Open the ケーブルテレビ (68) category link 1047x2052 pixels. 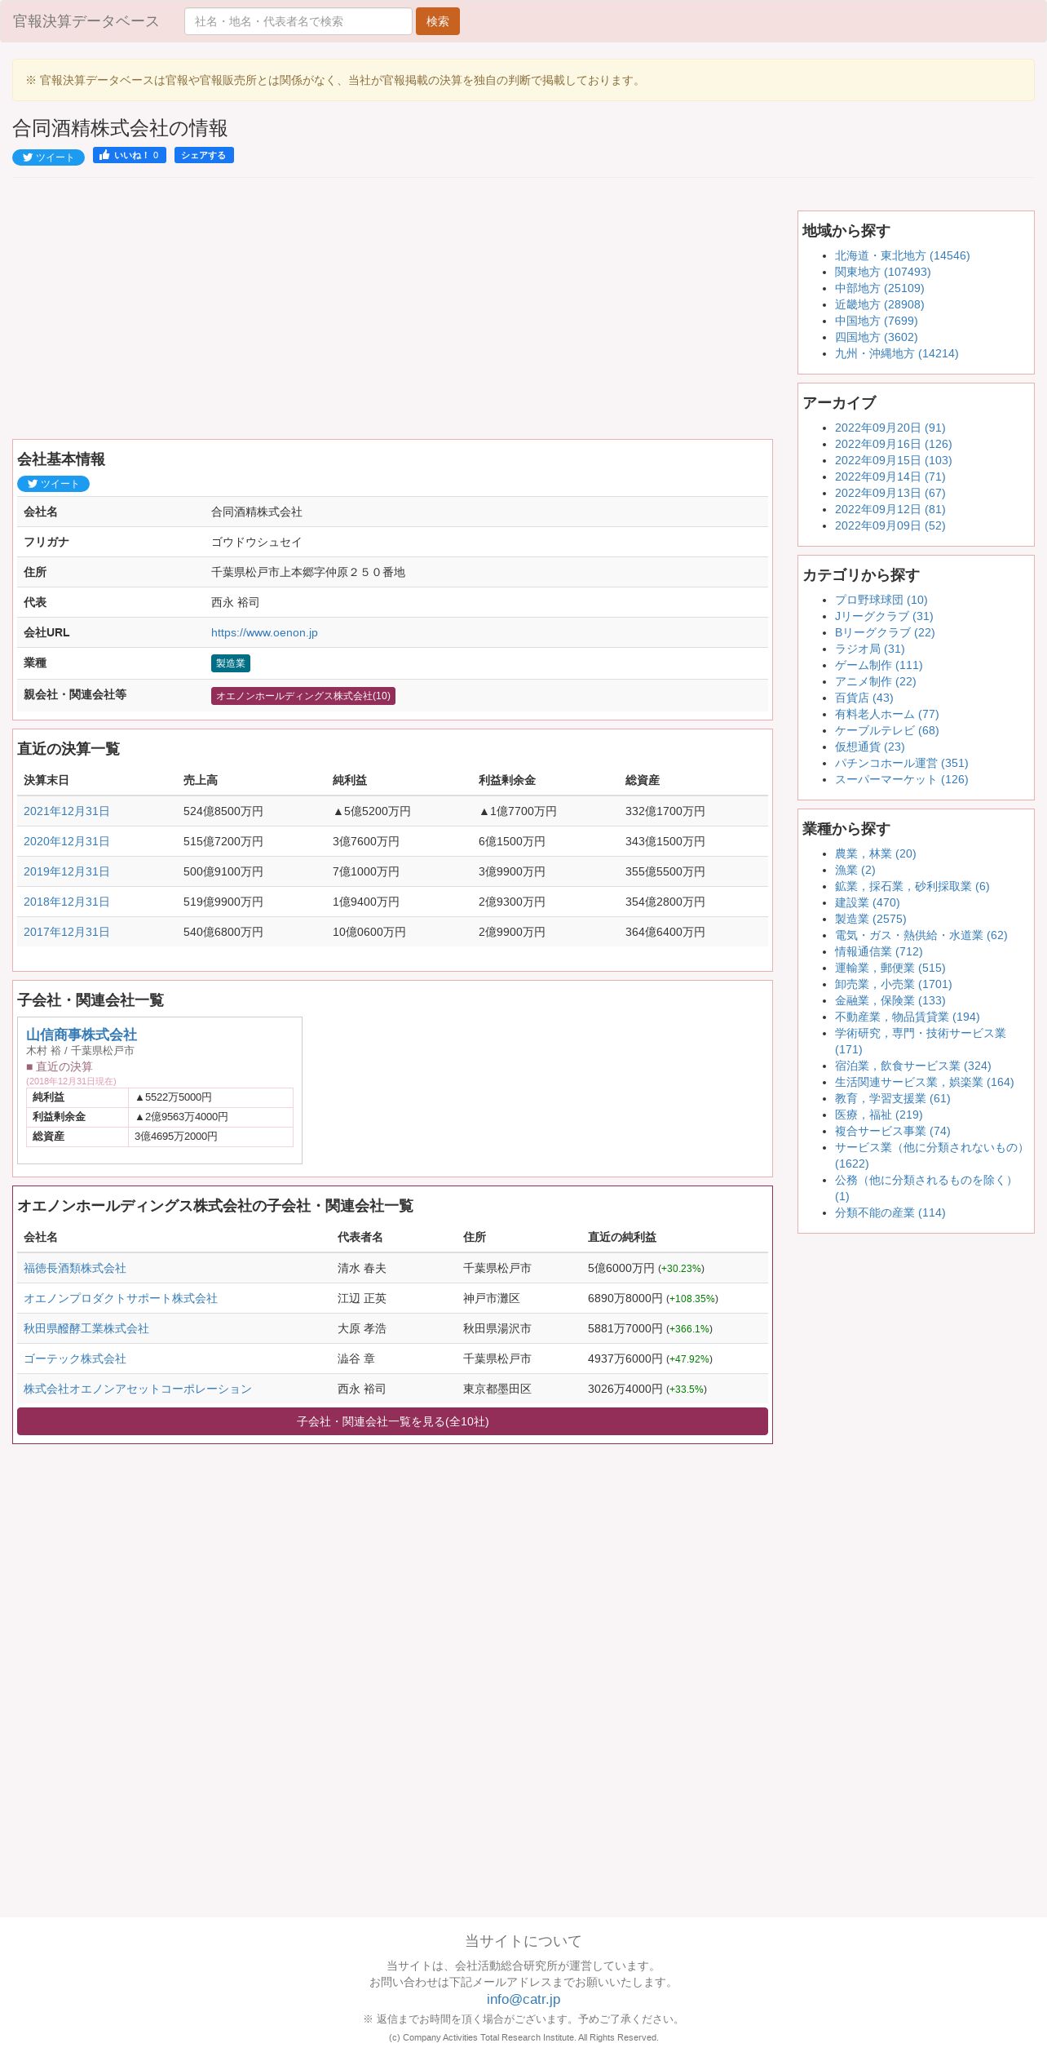886,730
